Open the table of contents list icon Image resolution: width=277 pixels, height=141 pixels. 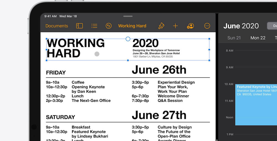click(94, 26)
